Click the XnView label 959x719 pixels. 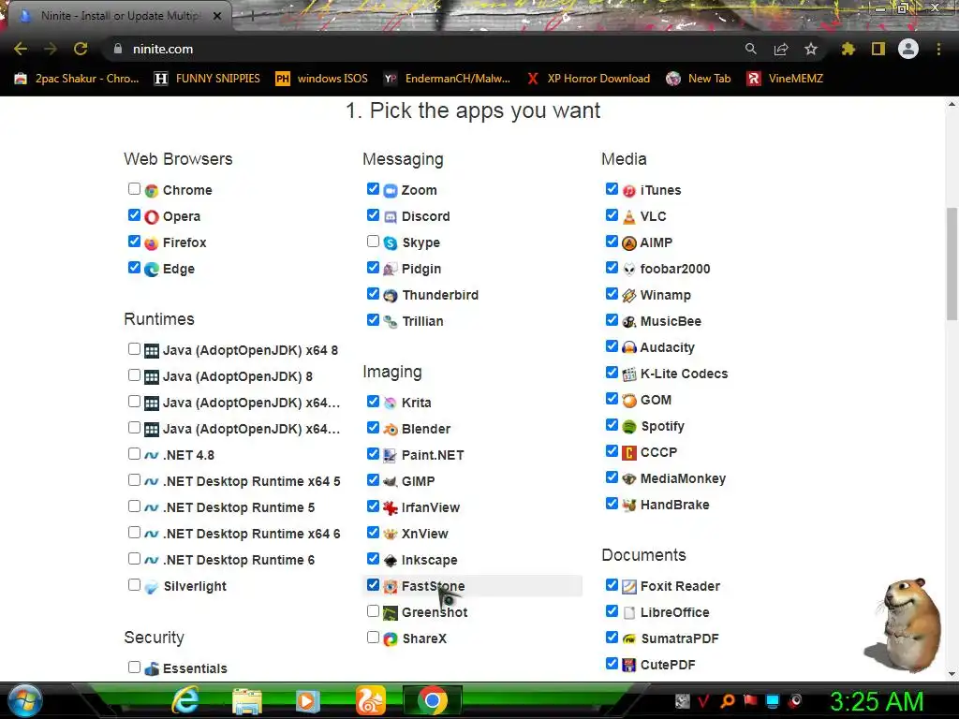point(424,534)
